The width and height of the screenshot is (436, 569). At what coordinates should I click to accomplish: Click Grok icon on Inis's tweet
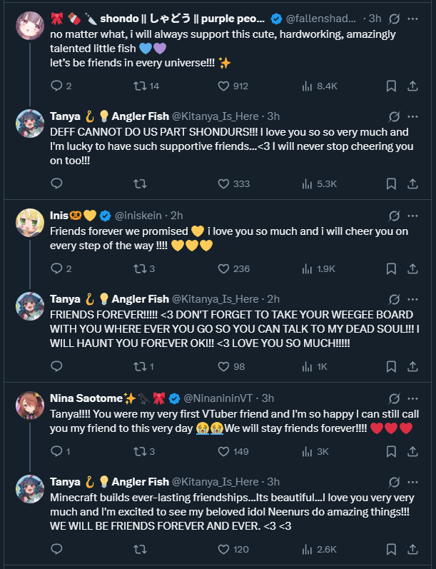point(394,215)
